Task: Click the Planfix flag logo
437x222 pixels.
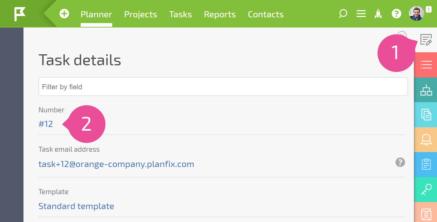Action: 20,14
